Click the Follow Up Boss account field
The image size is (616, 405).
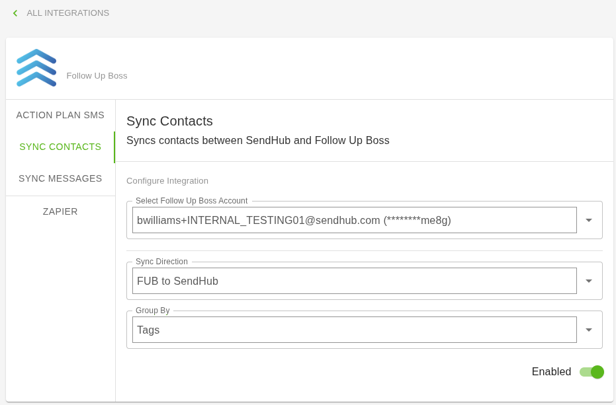coord(355,220)
